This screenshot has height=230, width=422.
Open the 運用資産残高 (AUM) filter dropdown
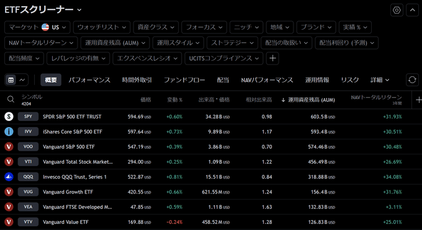tap(115, 43)
